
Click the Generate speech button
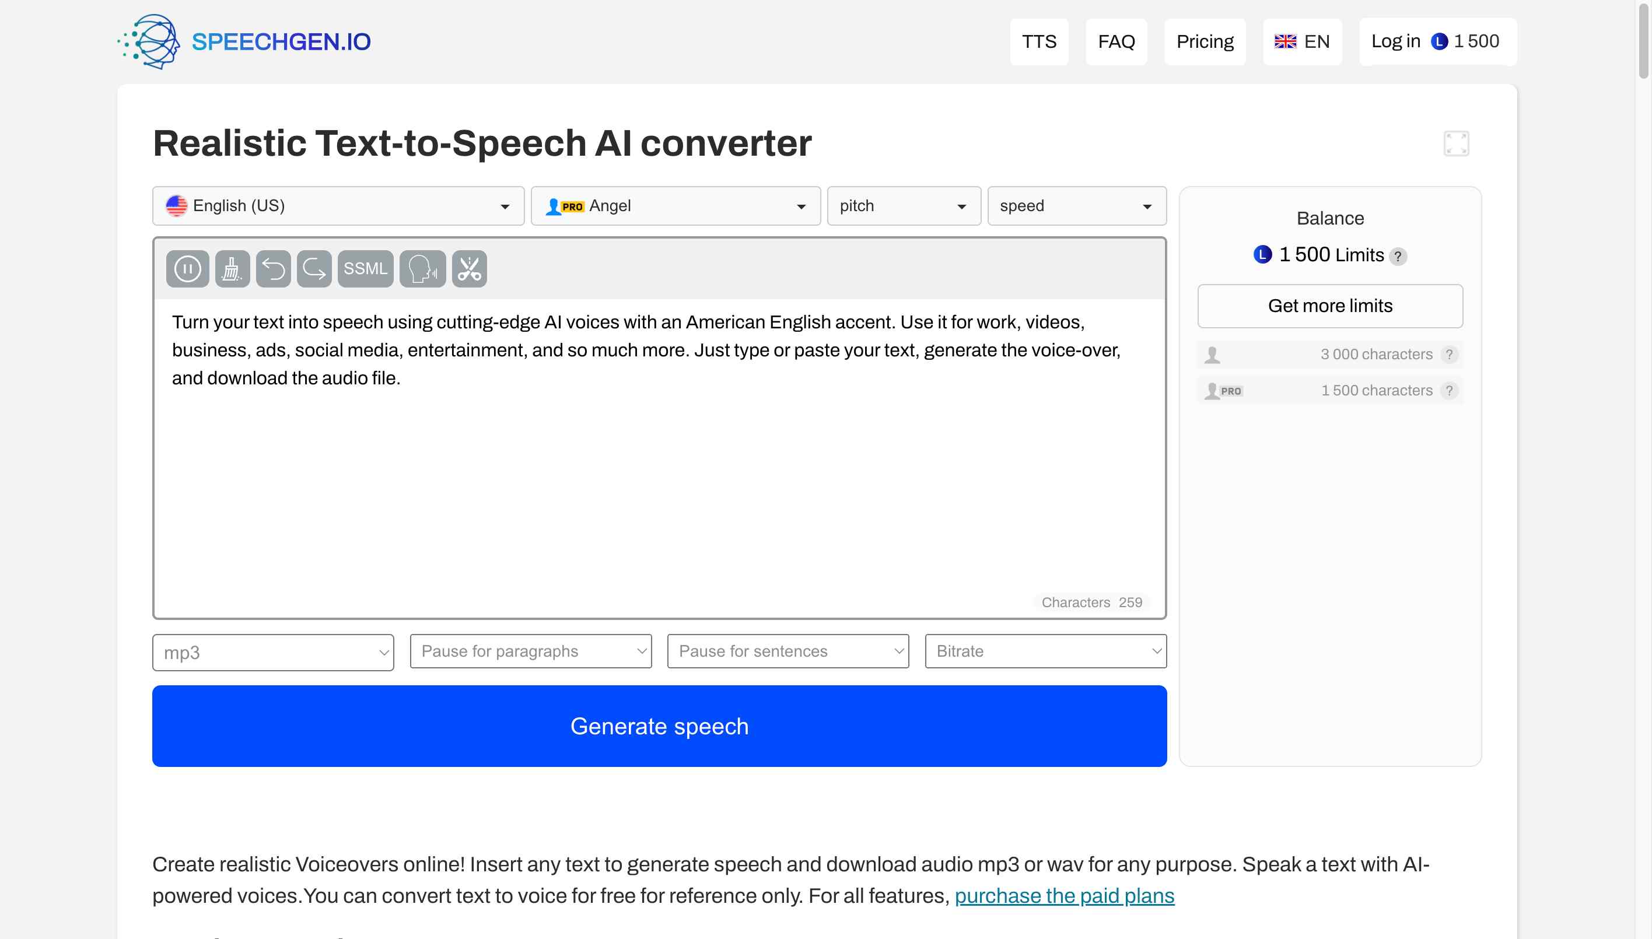[659, 726]
